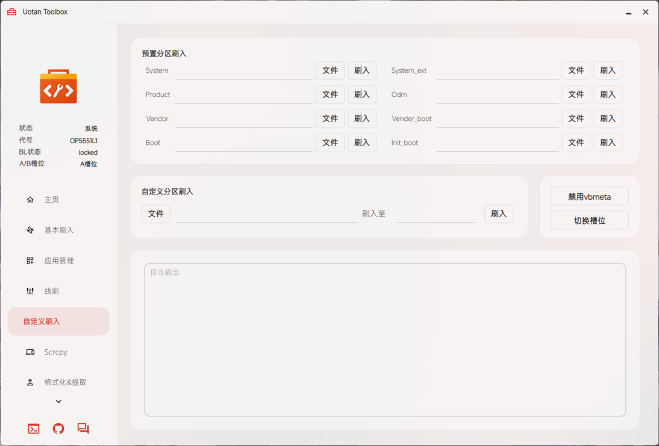Click 文件 to pick a System image

(330, 70)
